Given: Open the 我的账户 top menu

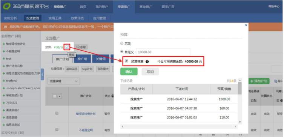Looking at the screenshot, I should (102, 7).
